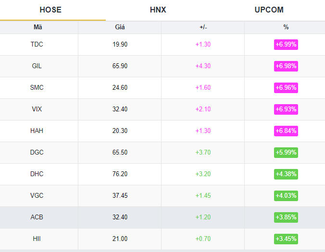Open the GIL stock code
325x252 pixels.
pyautogui.click(x=37, y=66)
